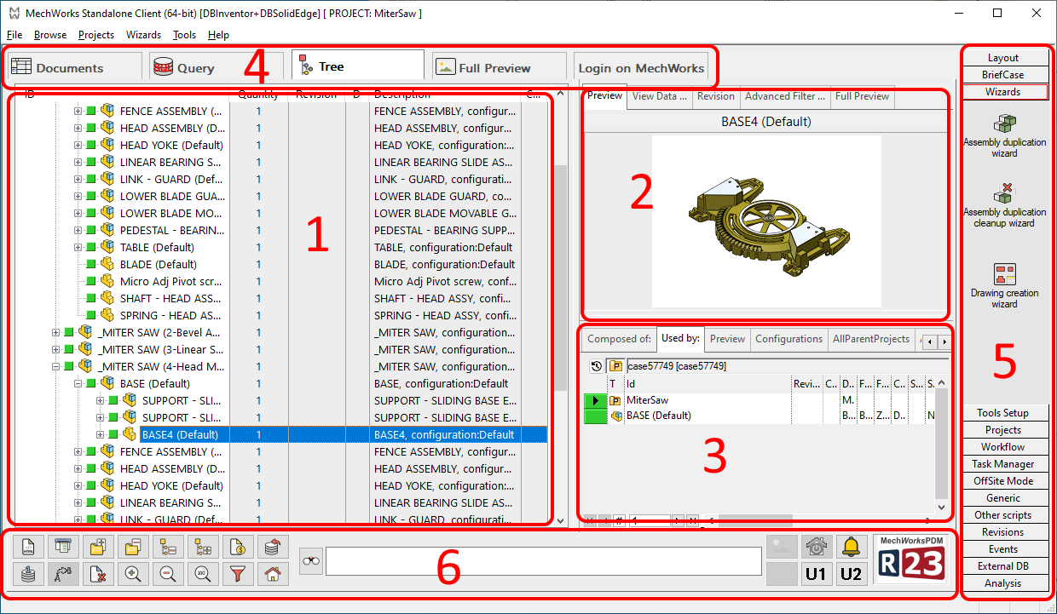Click the home icon in bottom toolbar
This screenshot has height=614, width=1057.
273,574
